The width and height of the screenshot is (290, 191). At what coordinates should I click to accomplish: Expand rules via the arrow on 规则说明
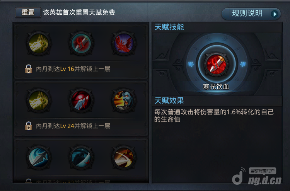click(x=275, y=14)
